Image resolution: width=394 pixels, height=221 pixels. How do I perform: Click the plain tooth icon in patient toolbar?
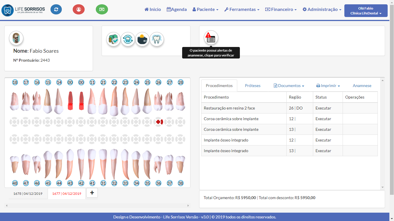[157, 39]
